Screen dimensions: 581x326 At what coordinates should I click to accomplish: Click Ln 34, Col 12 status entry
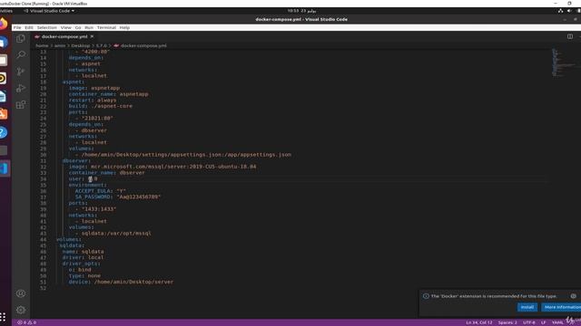(478, 322)
